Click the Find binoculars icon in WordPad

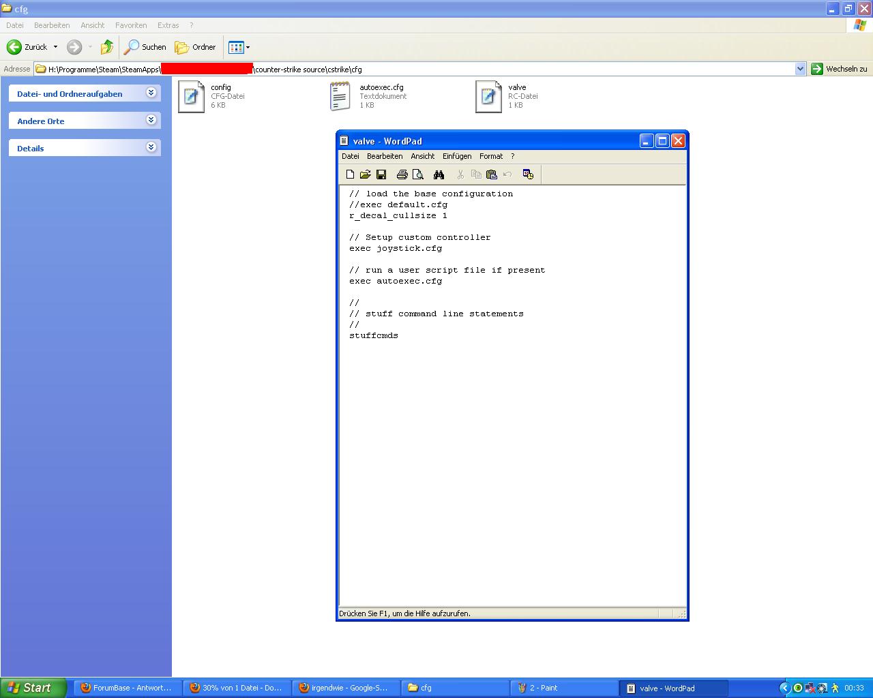pyautogui.click(x=439, y=174)
